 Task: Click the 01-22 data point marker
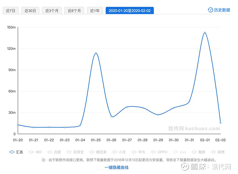coord(49,127)
